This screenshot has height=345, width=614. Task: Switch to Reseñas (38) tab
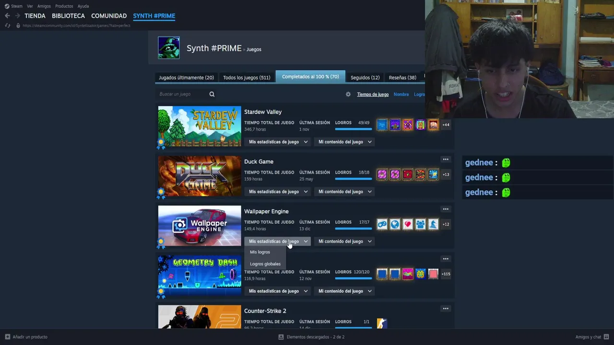tap(402, 78)
